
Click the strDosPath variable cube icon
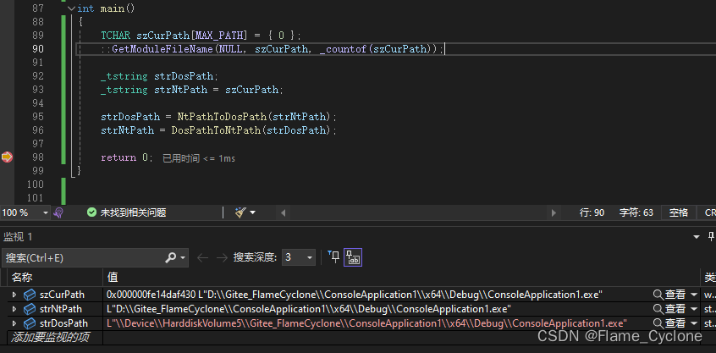tap(30, 323)
